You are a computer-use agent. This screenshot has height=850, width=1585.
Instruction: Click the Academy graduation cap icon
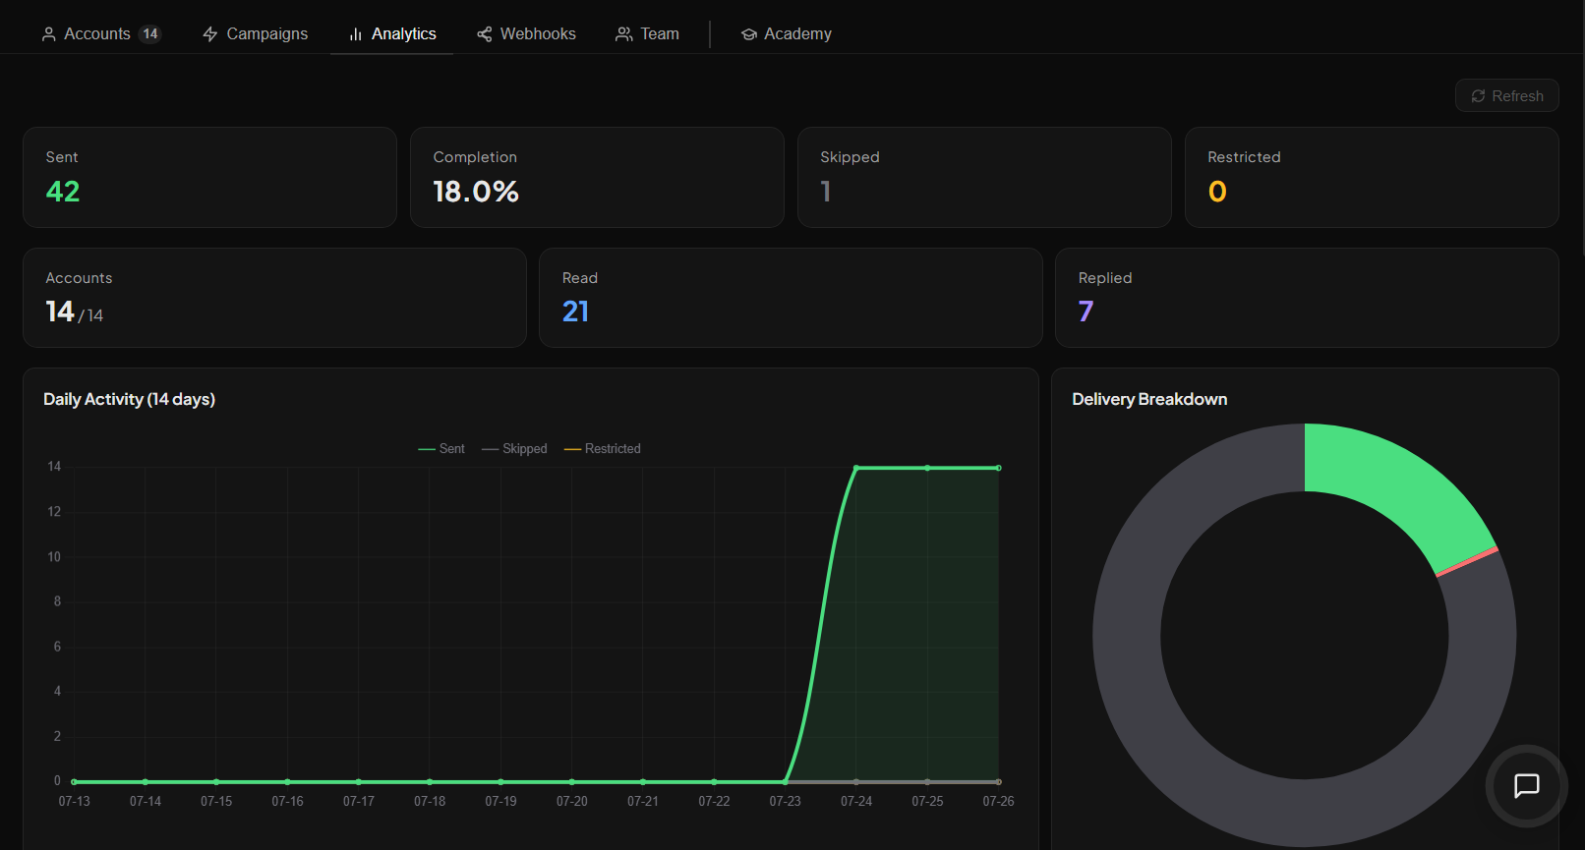[x=748, y=34]
